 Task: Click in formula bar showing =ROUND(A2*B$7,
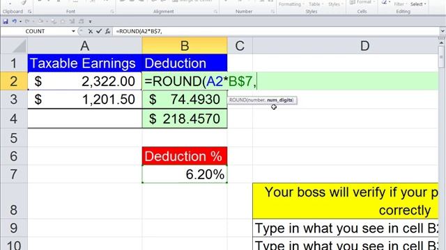click(276, 31)
